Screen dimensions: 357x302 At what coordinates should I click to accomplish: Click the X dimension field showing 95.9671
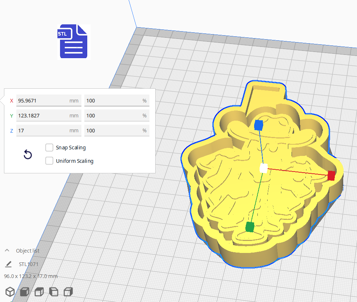[x=48, y=101]
